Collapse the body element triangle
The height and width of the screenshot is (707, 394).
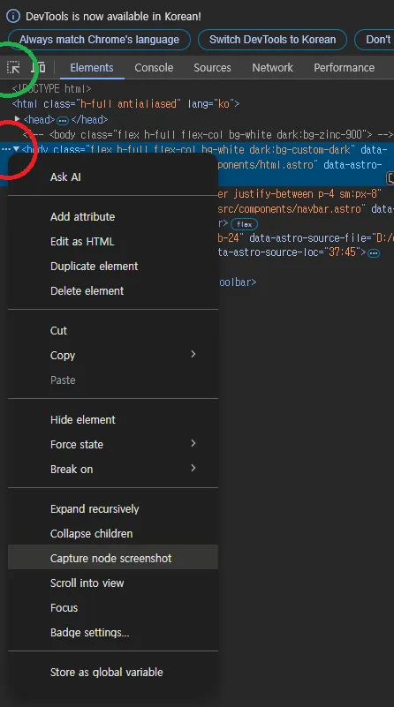click(x=16, y=149)
